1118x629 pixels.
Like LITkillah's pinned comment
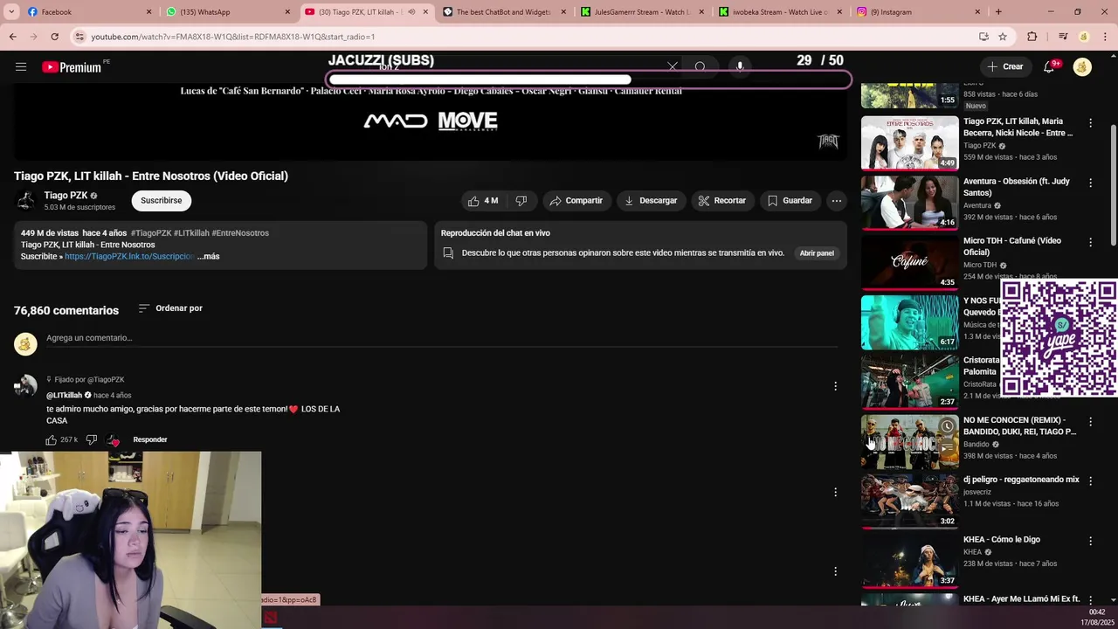52,439
